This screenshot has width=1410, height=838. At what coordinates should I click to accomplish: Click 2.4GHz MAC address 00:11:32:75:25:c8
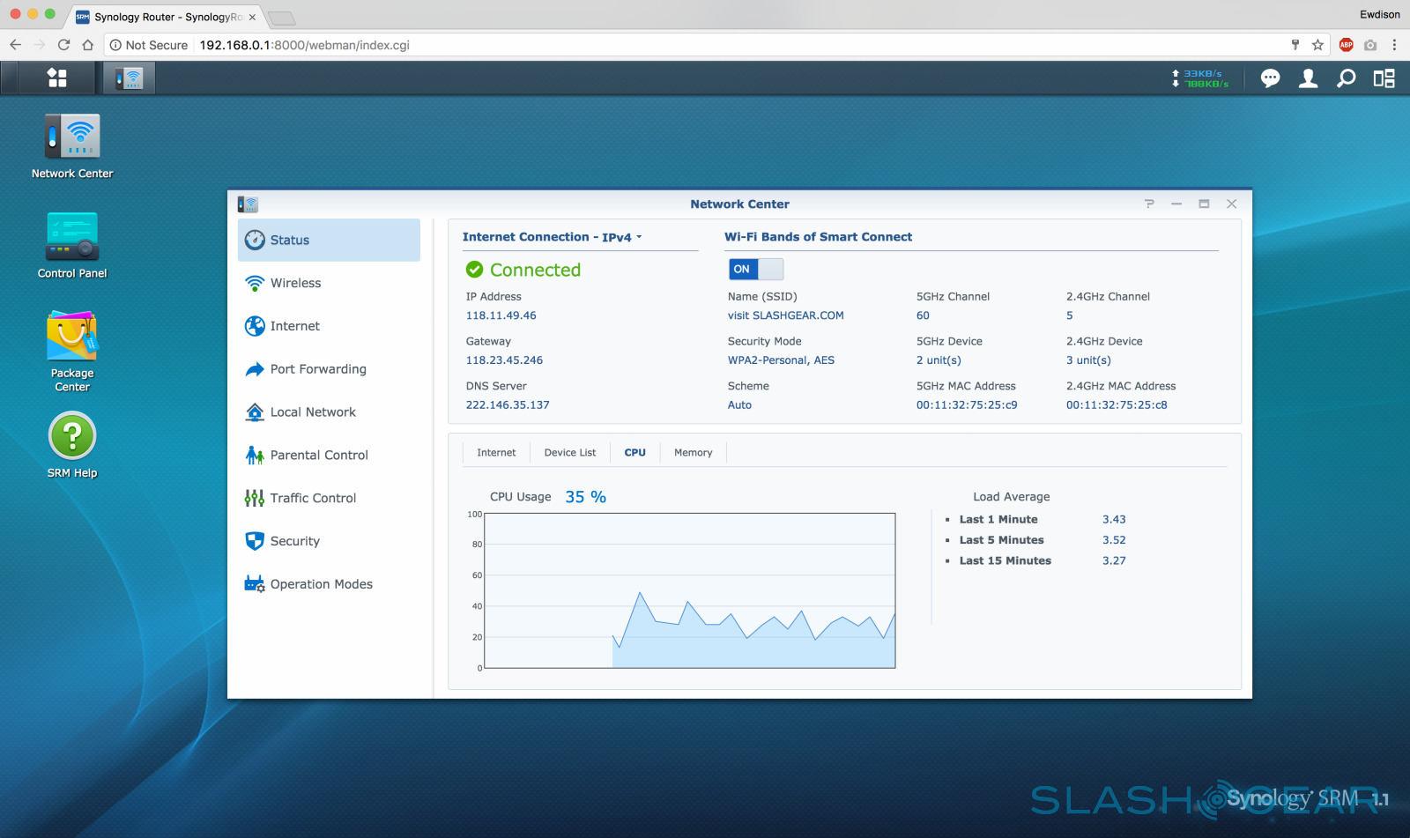pos(1117,405)
